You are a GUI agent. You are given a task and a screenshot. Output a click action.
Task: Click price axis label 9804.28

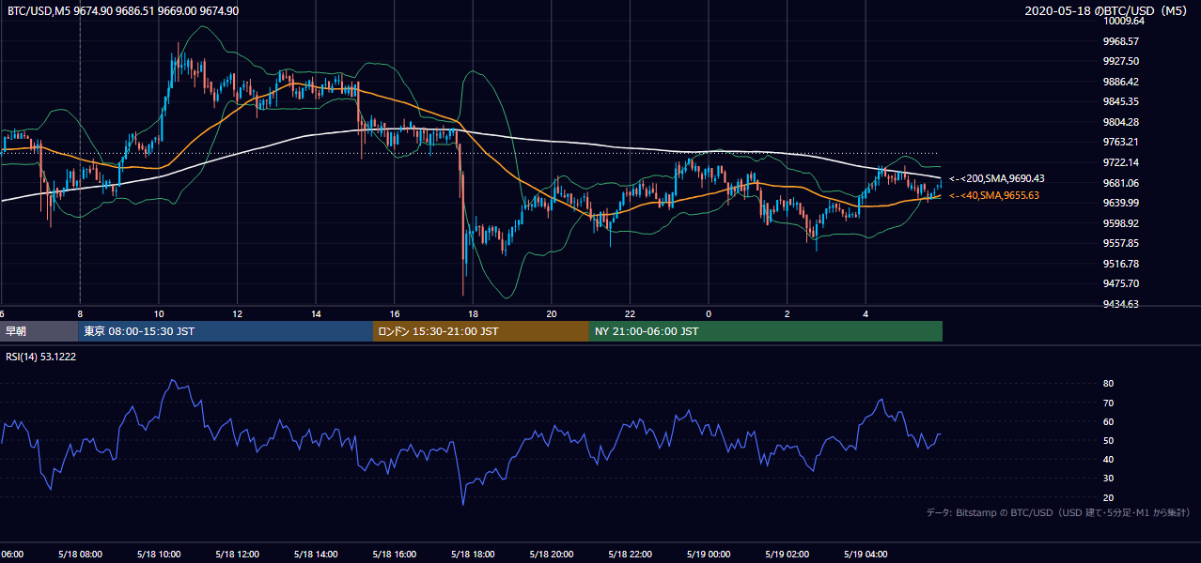(x=1121, y=122)
